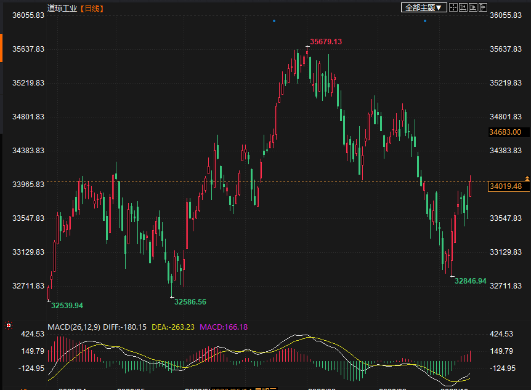Click the yellow DEA:-263.23 label

tap(173, 327)
